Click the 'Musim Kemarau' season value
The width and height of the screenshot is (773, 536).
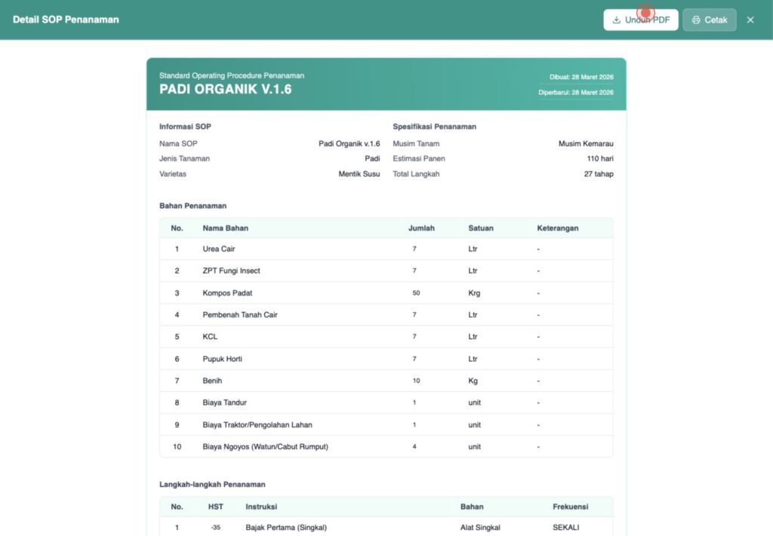(586, 144)
